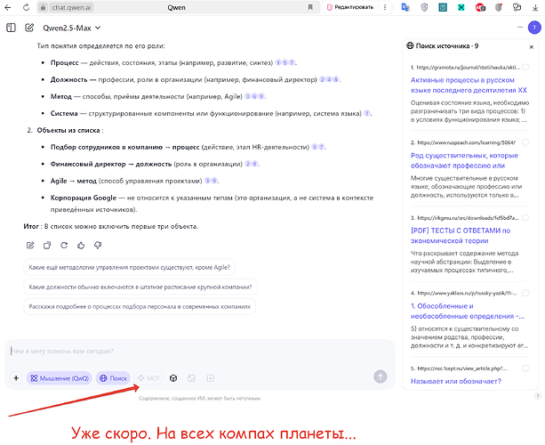Viewport: 545px width, 445px height.
Task: Open link Обособленные и необособленные определения
Action: (468, 311)
